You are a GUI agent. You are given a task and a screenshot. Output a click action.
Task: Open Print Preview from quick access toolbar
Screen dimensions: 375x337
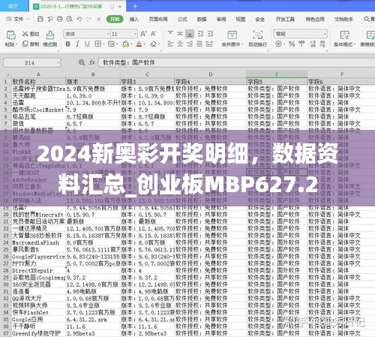click(x=70, y=19)
